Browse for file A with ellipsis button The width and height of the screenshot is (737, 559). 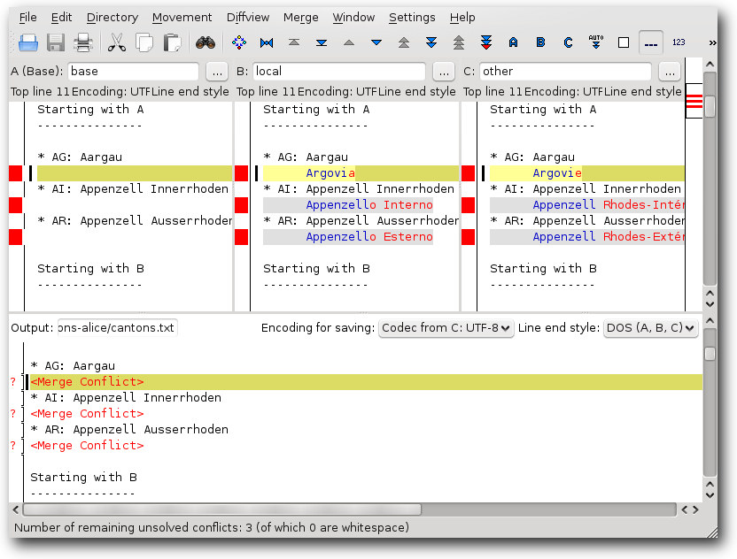pyautogui.click(x=217, y=72)
